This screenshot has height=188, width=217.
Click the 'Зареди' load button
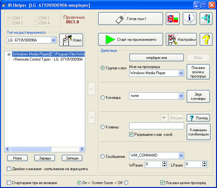point(45,158)
